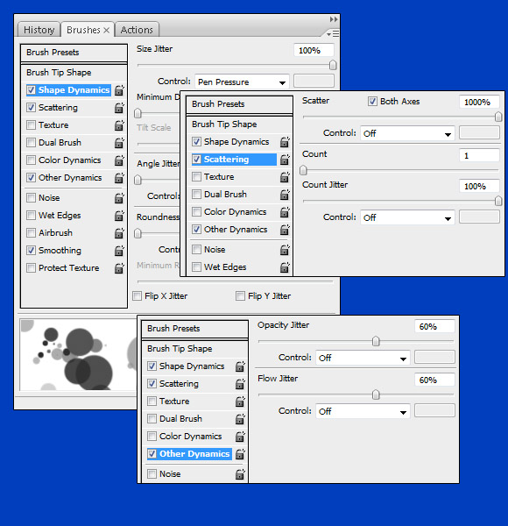This screenshot has height=526, width=508.
Task: Lock Dual Brush in the Scattering inset
Action: (285, 195)
